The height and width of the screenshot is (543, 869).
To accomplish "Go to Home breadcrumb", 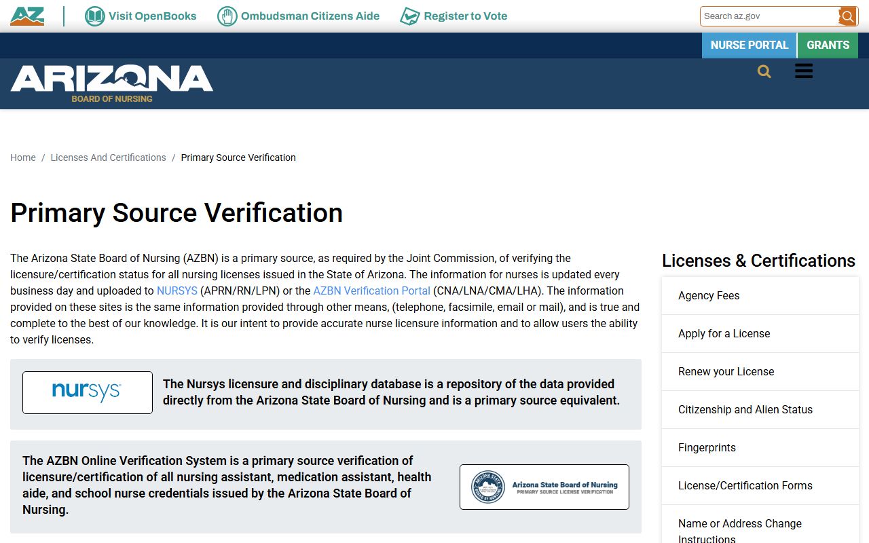I will (x=23, y=157).
